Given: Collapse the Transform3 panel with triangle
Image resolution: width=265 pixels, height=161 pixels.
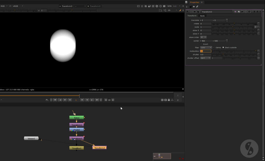Looking at the screenshot, I should [x=187, y=12].
